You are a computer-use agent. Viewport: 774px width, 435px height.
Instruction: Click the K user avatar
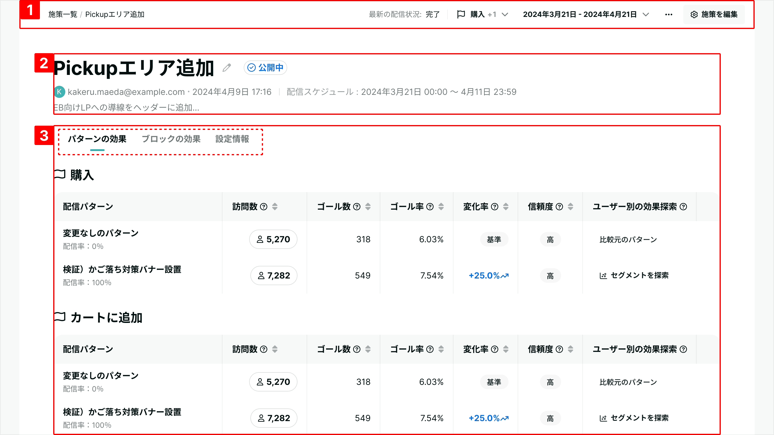(59, 92)
